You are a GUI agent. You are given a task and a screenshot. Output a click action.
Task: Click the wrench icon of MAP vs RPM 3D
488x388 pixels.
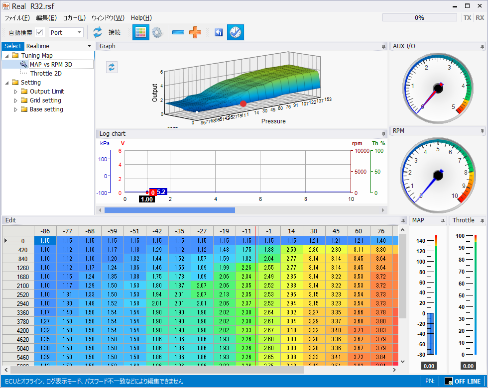pyautogui.click(x=24, y=64)
